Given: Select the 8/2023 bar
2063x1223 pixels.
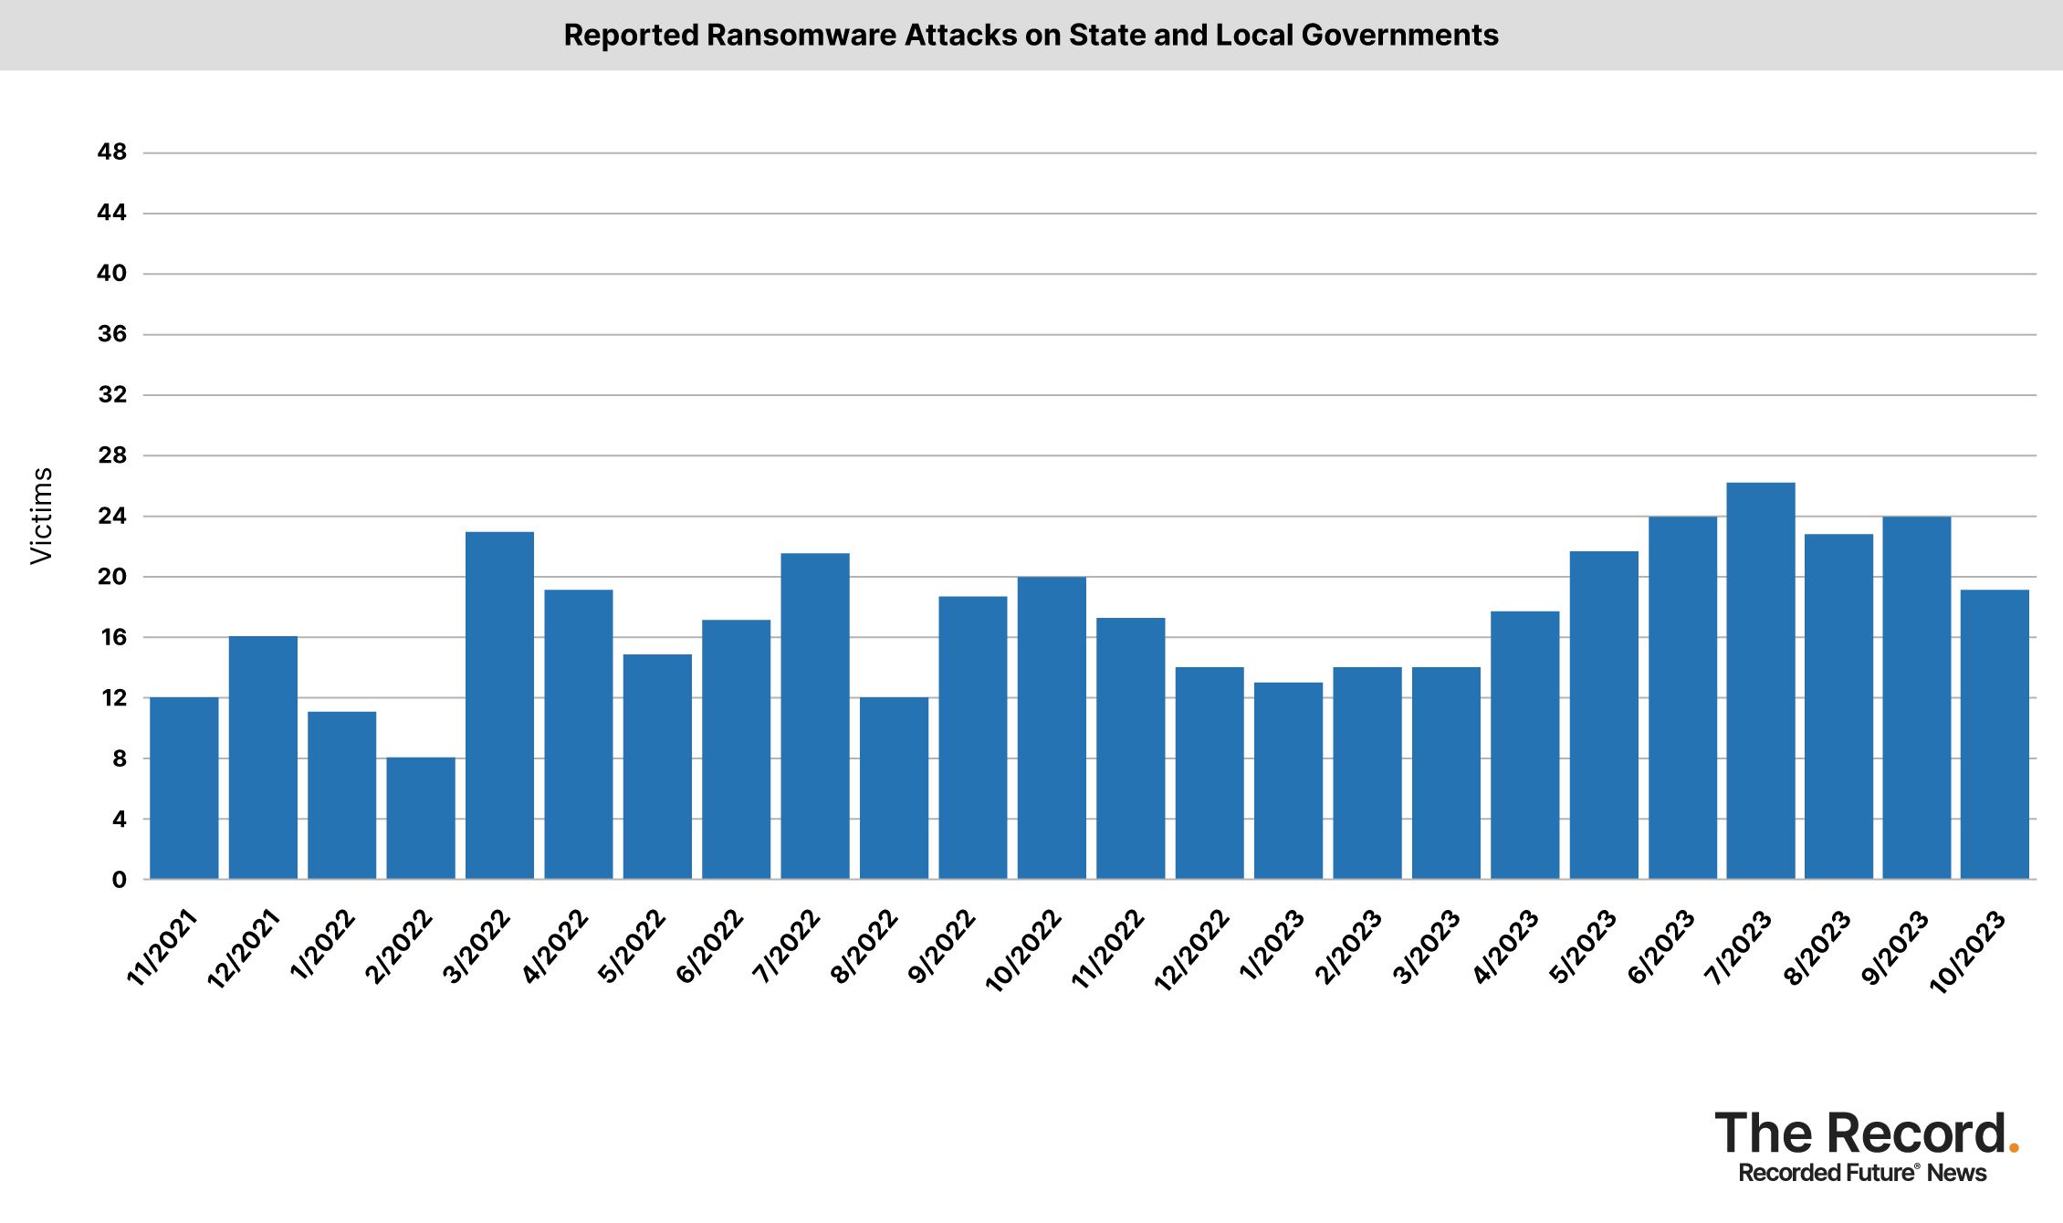Looking at the screenshot, I should click(x=1839, y=706).
